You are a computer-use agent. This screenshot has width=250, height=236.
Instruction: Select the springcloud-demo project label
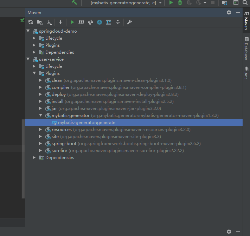(x=58, y=31)
